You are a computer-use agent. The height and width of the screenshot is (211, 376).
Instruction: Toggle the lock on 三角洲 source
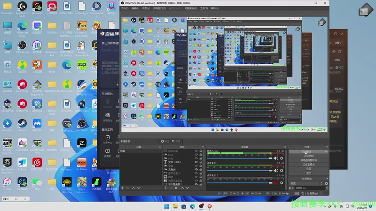[x=201, y=169]
